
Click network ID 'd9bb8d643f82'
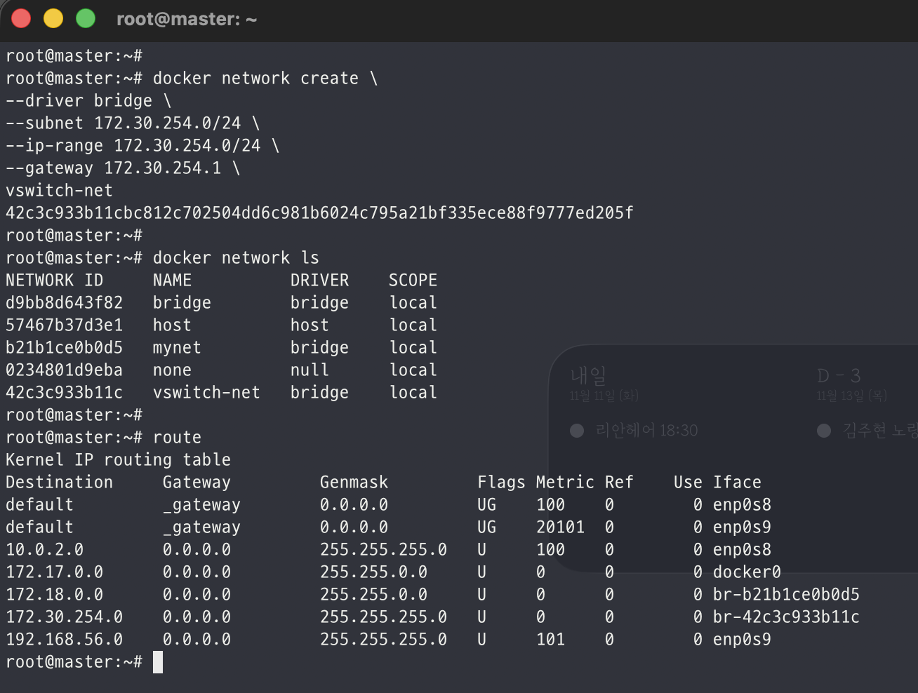pyautogui.click(x=64, y=303)
